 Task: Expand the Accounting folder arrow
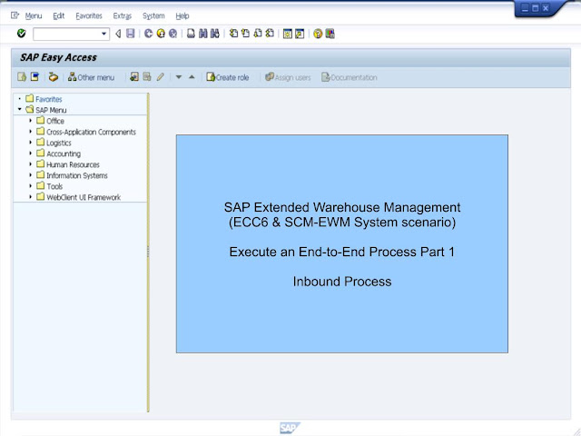(31, 154)
